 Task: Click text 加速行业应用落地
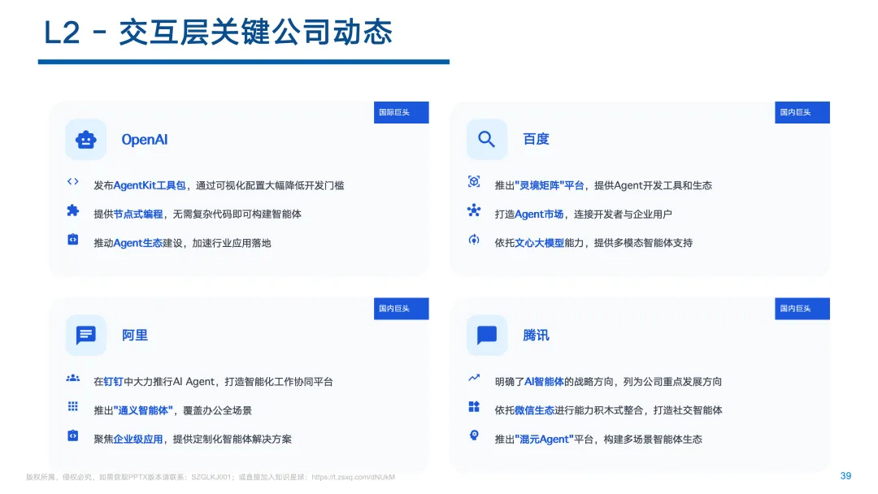232,243
